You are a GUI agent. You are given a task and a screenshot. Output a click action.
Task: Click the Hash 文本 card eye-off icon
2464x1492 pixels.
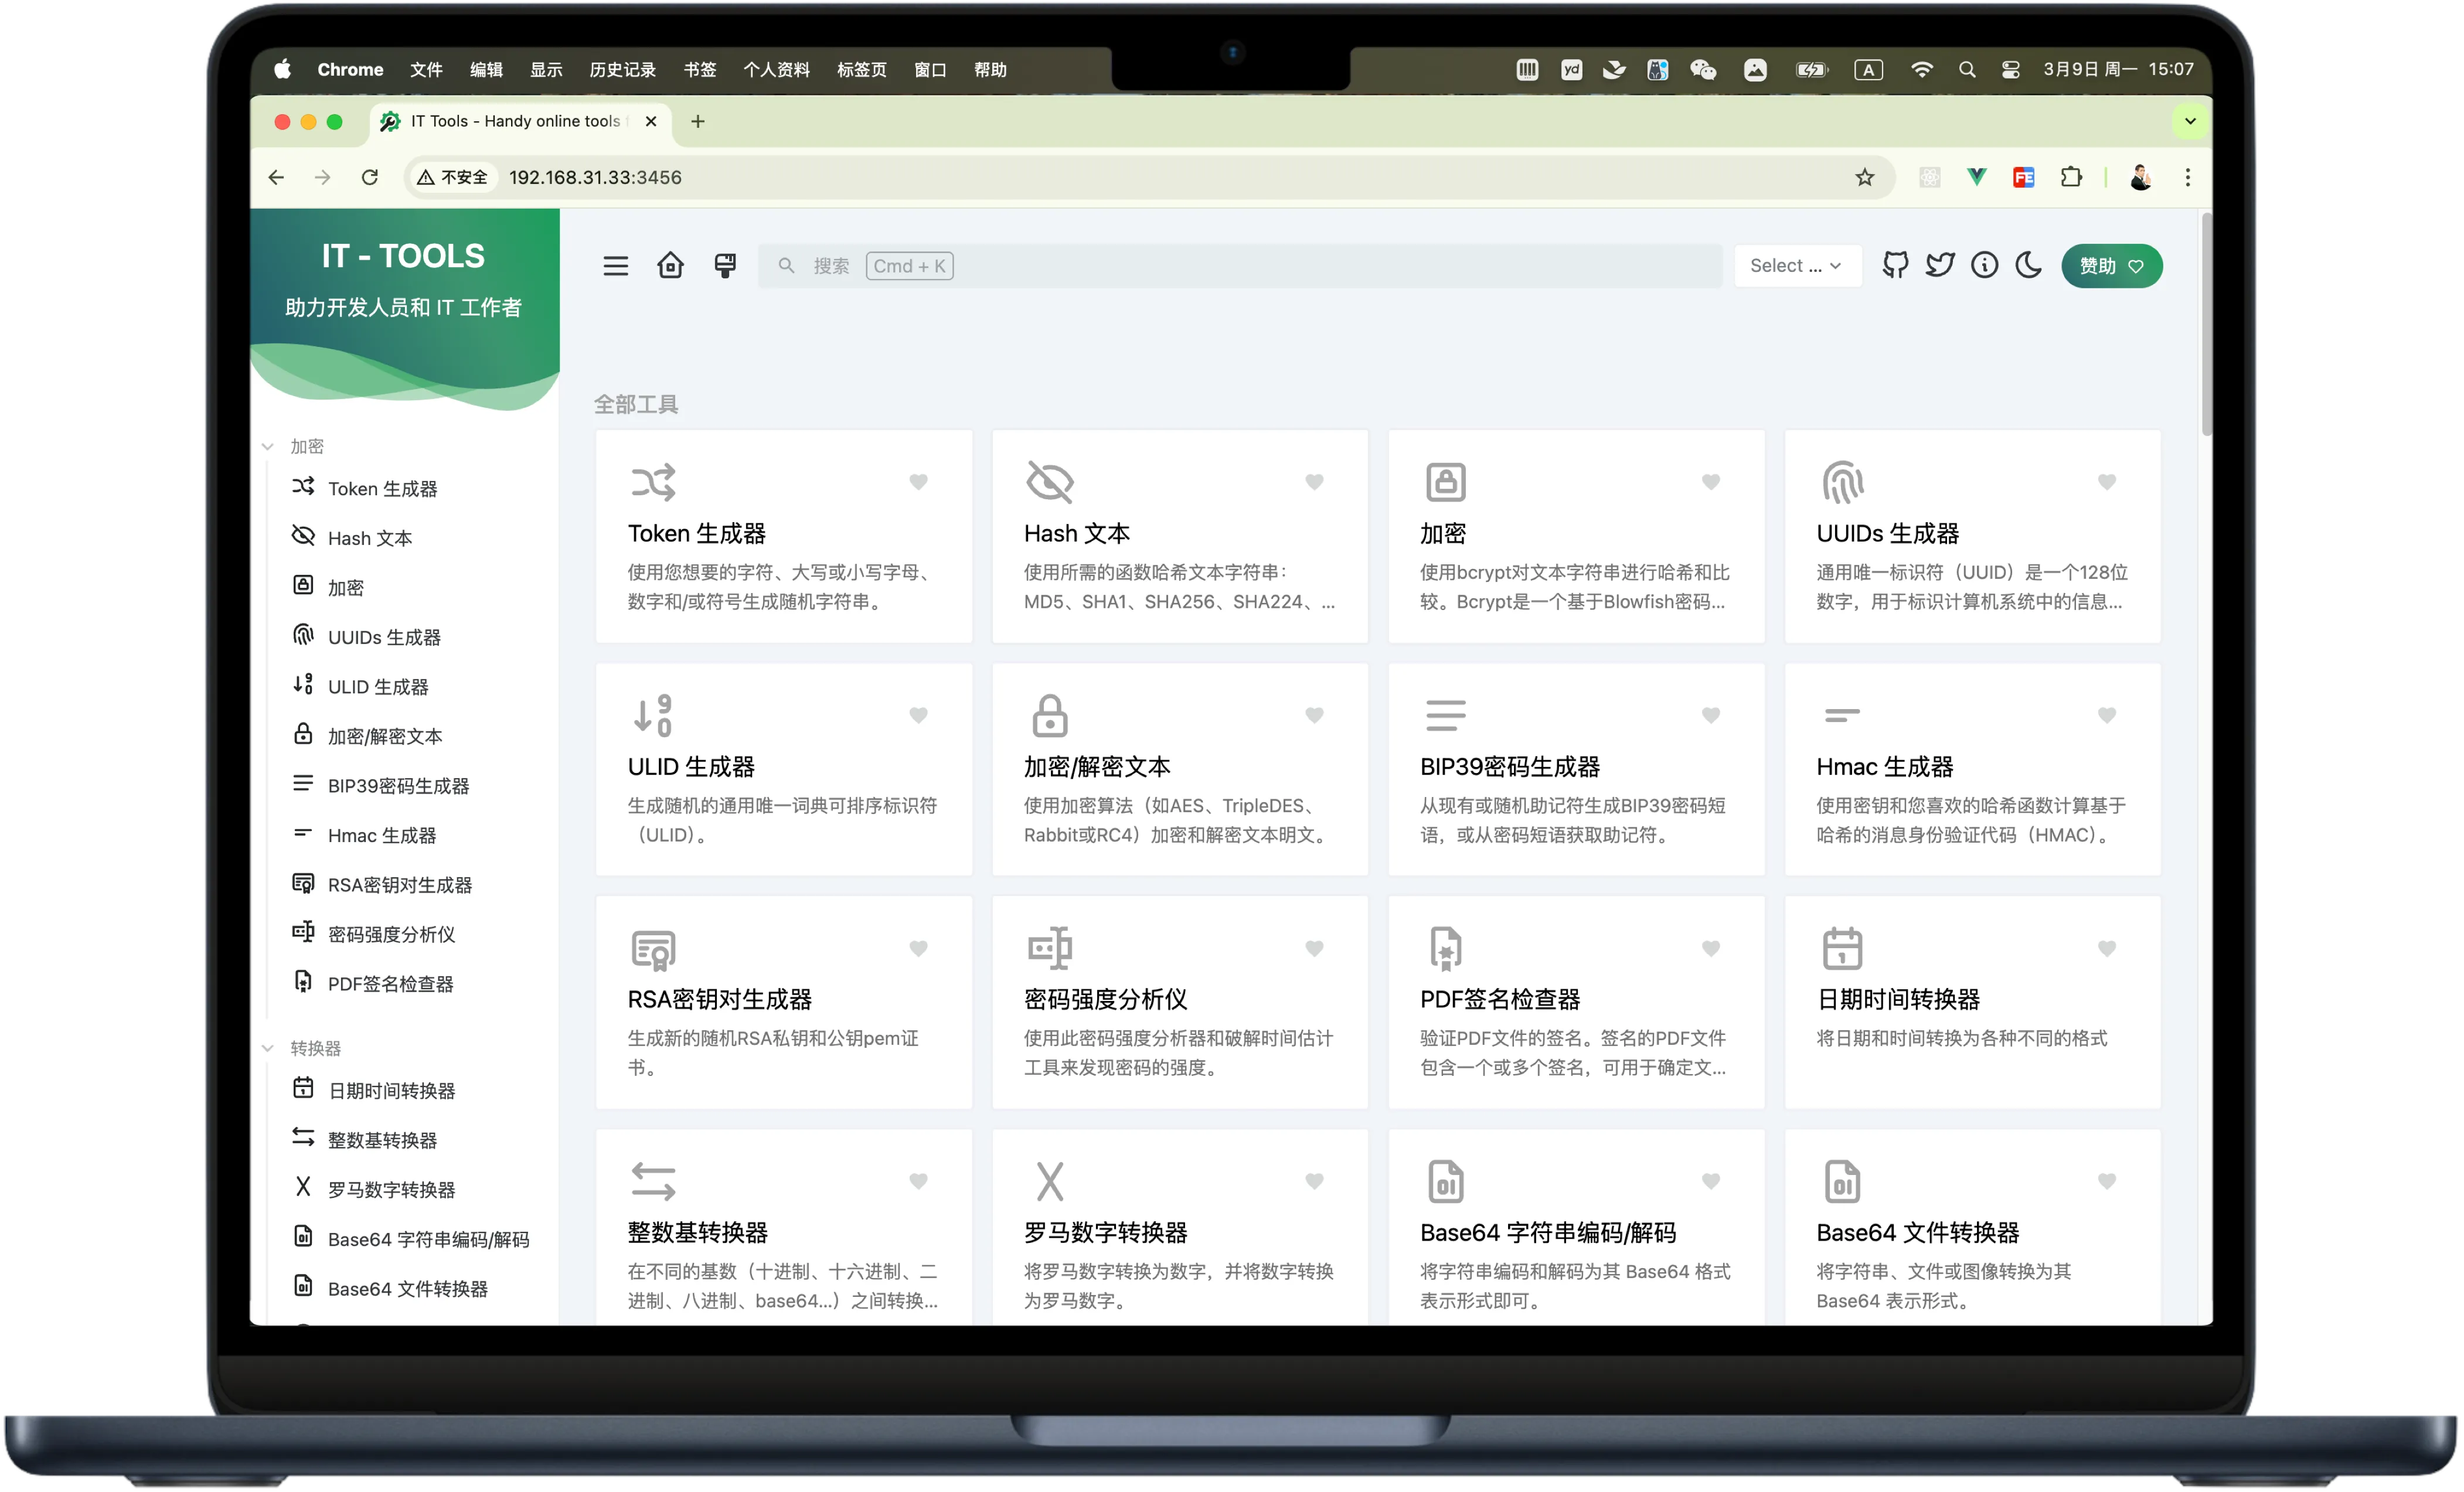click(x=1049, y=482)
